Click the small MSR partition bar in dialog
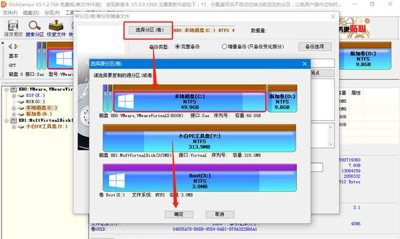 coord(110,99)
